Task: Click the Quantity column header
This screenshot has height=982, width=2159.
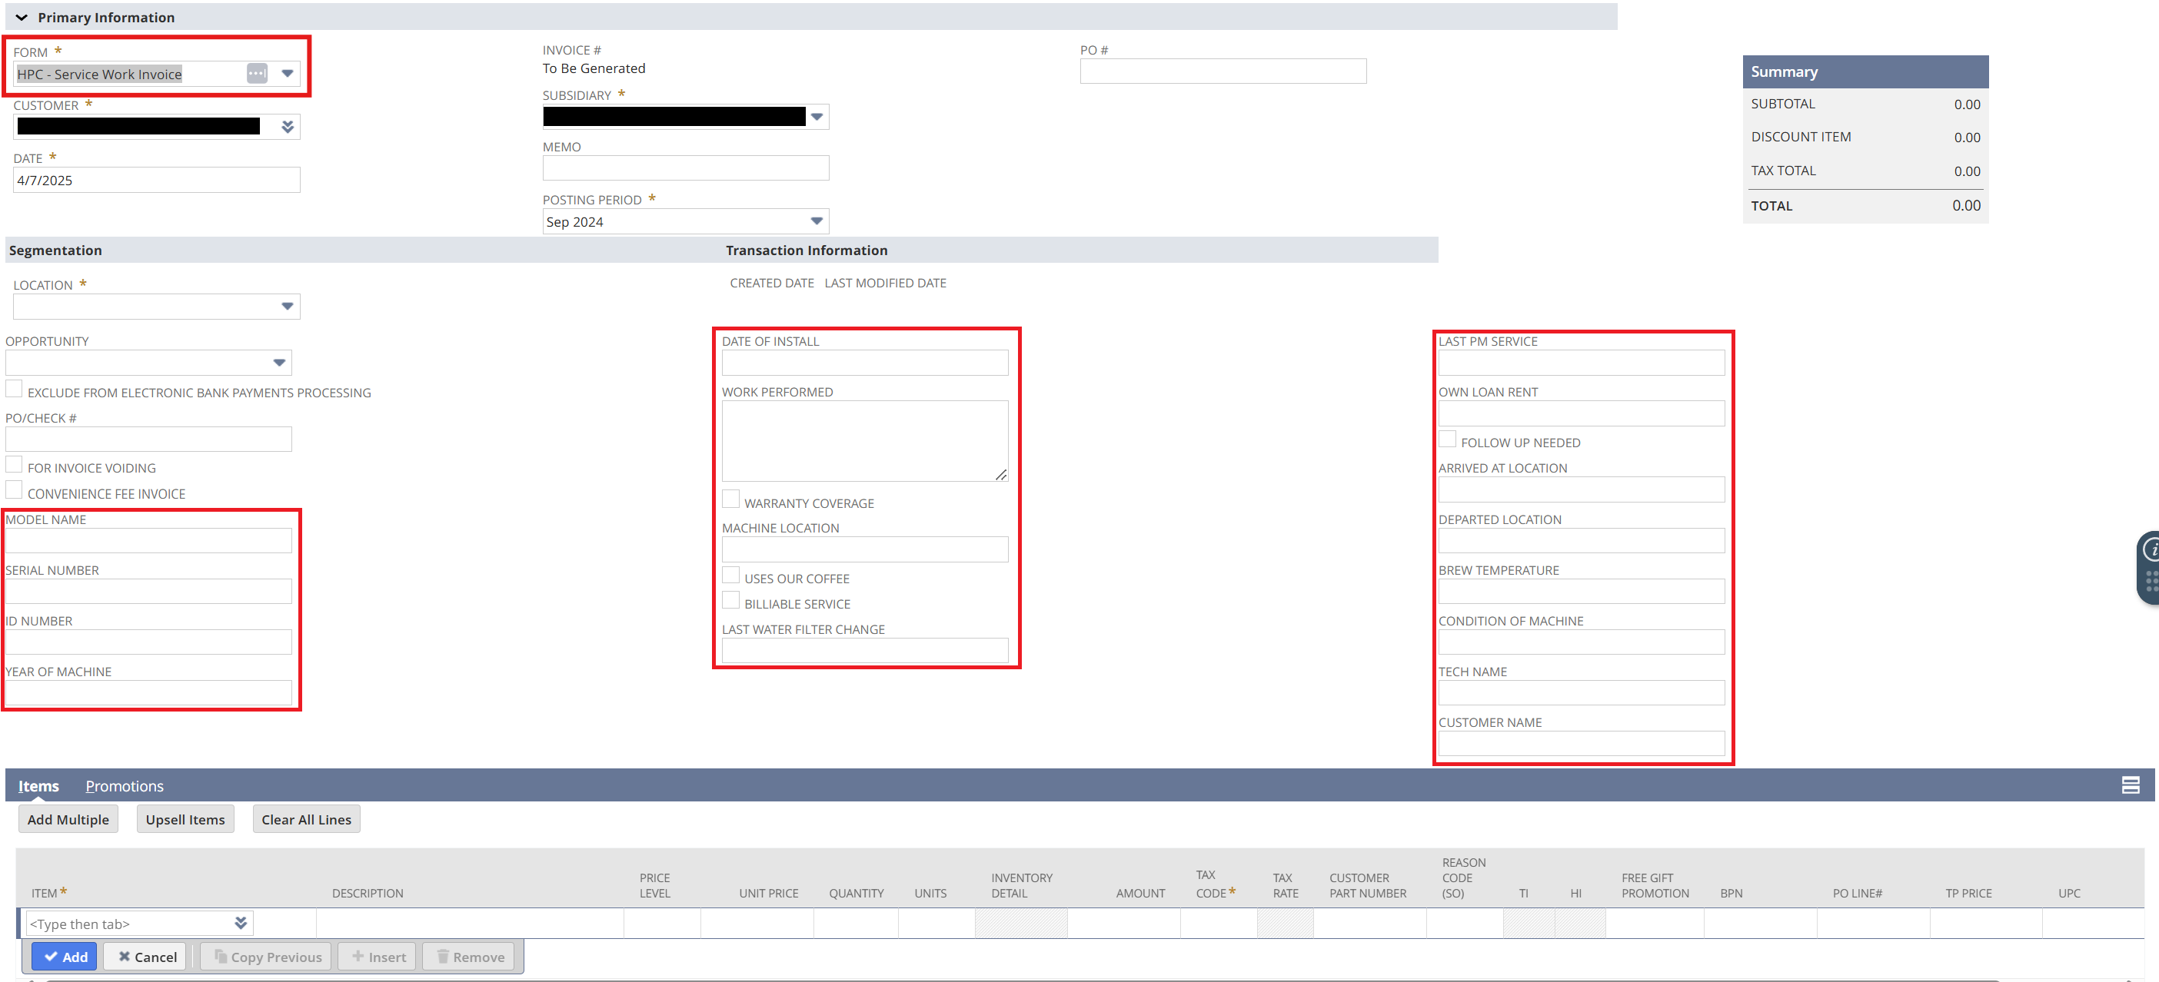Action: (857, 893)
